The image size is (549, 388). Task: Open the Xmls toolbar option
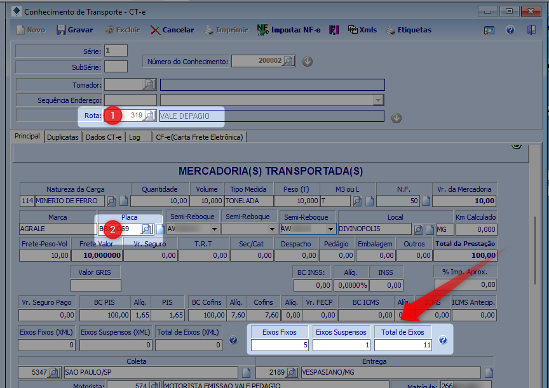click(x=362, y=30)
